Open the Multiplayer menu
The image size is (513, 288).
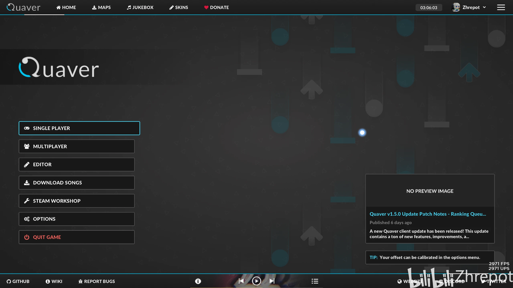tap(77, 147)
